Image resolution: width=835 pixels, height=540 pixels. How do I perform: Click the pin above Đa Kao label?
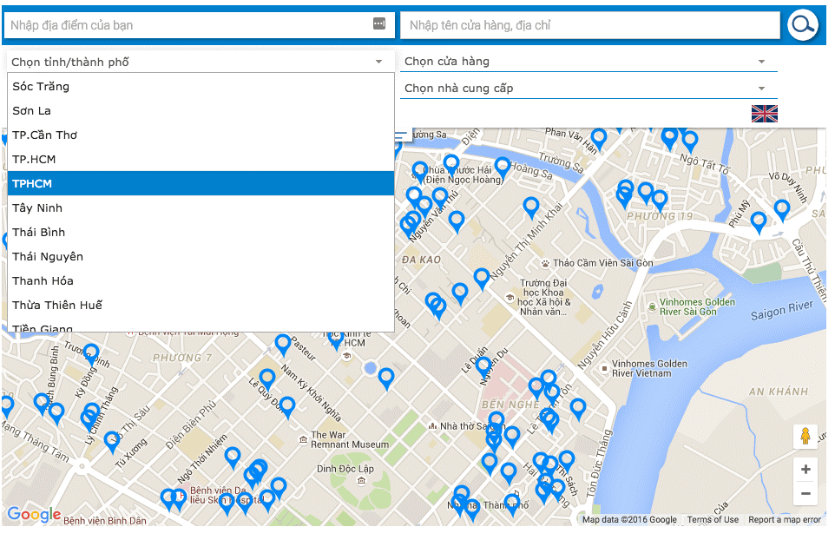tap(457, 221)
